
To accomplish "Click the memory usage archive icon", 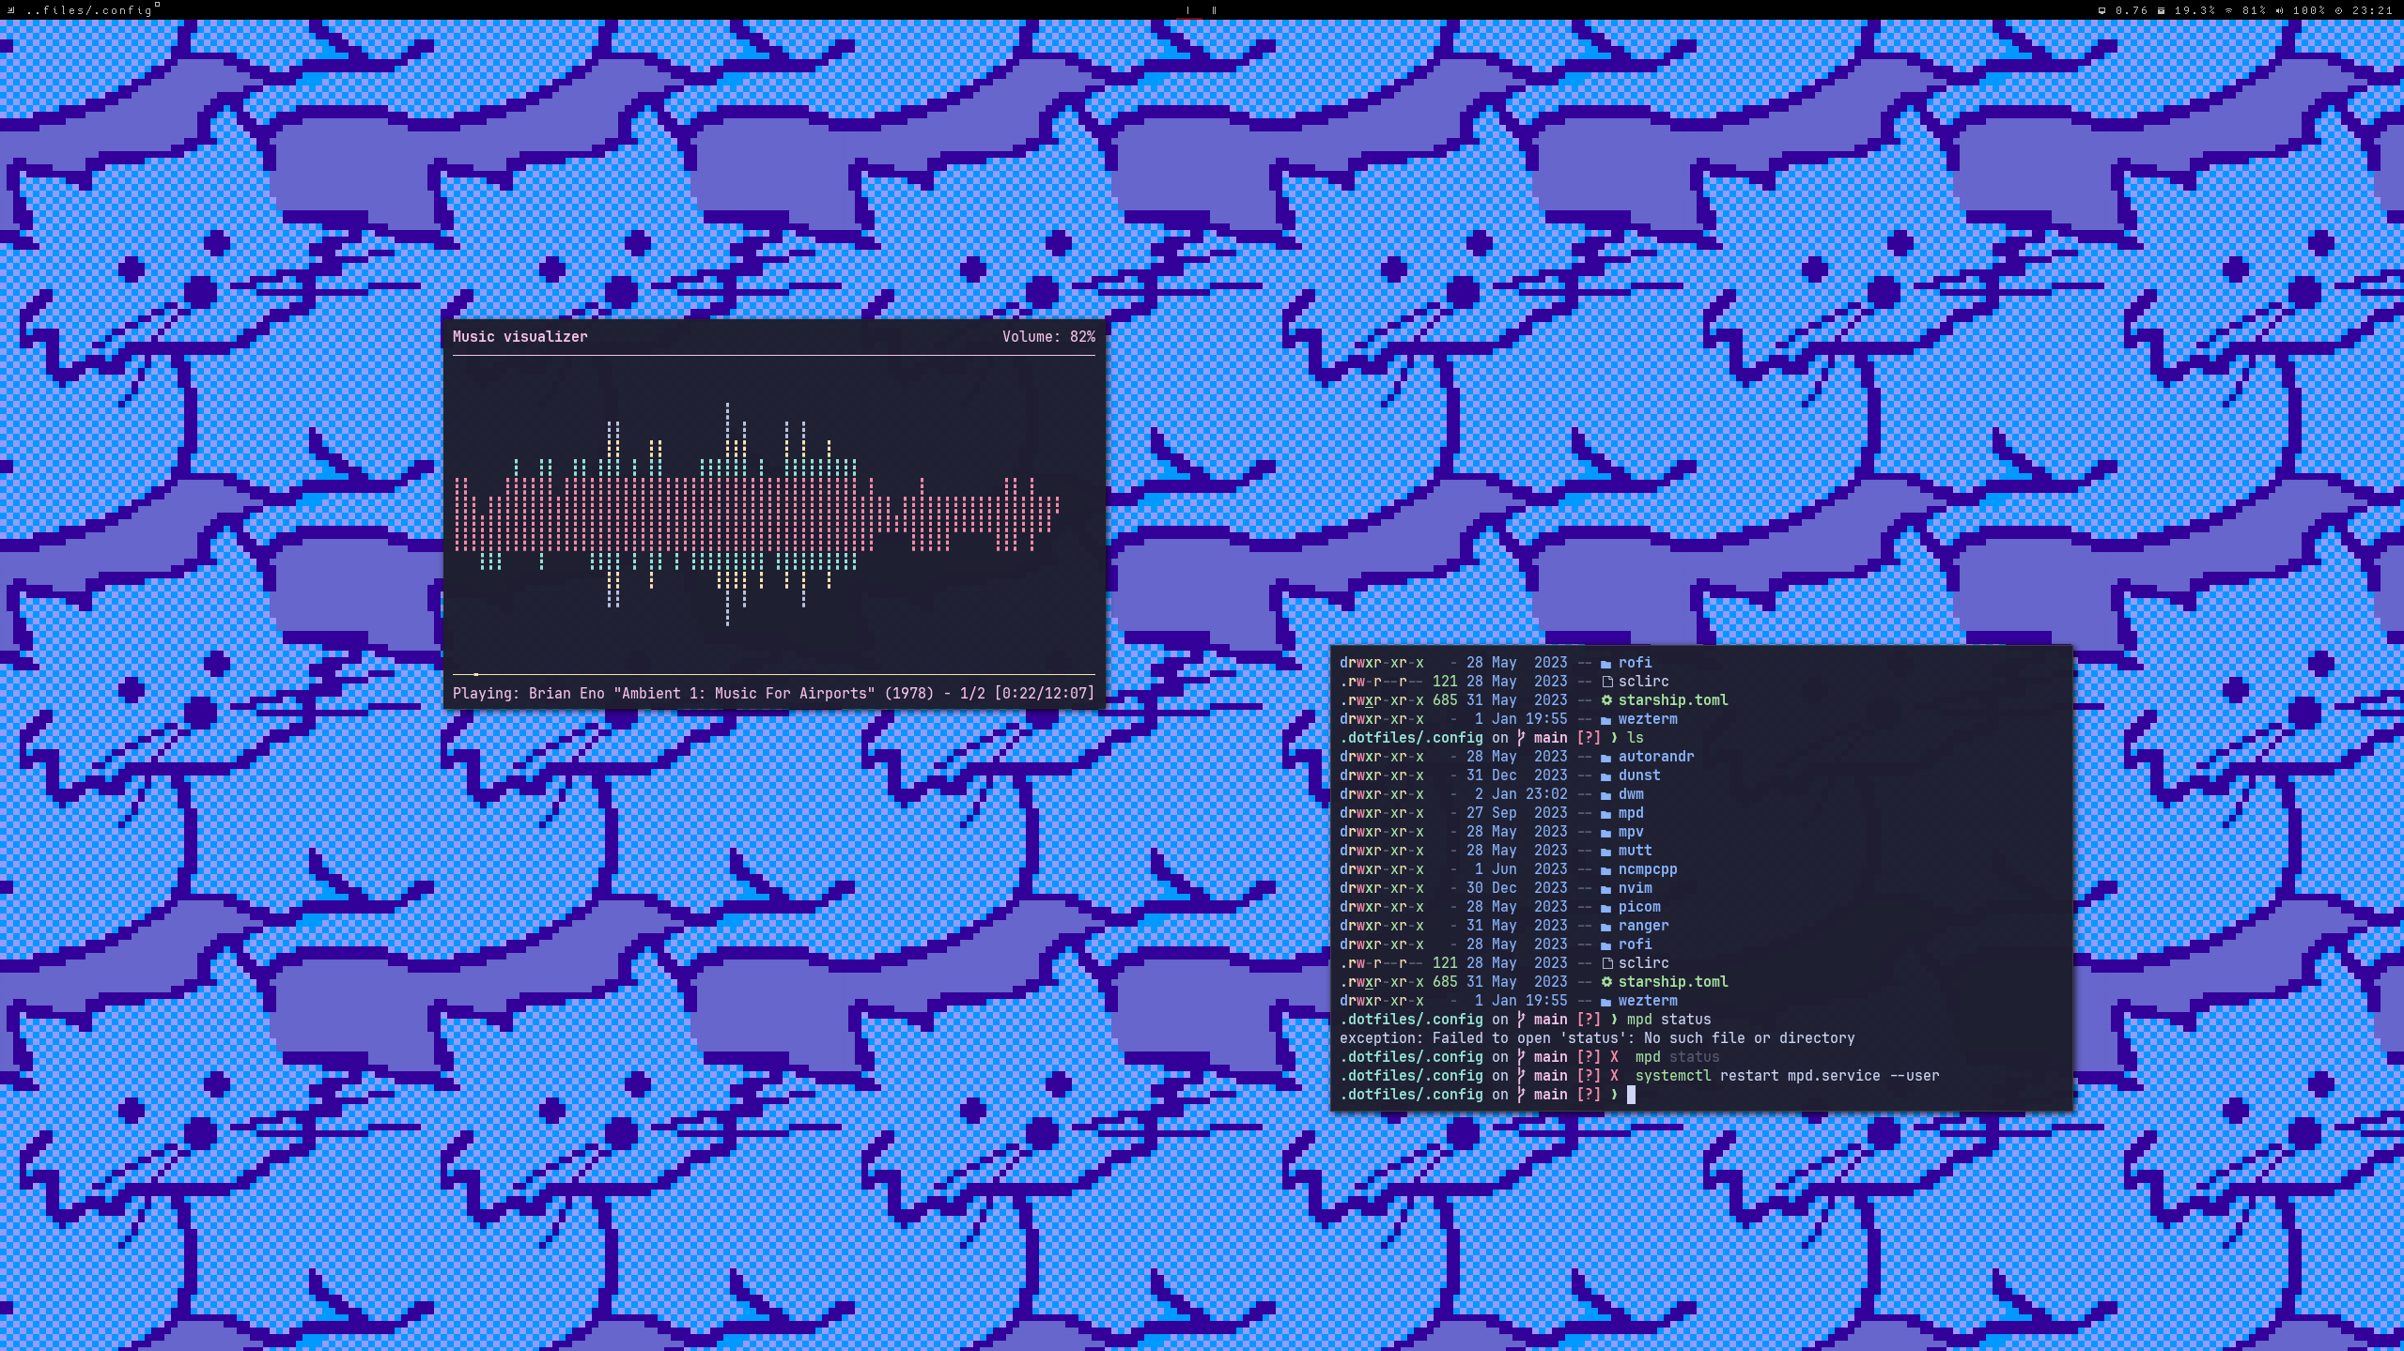I will click(x=2161, y=10).
